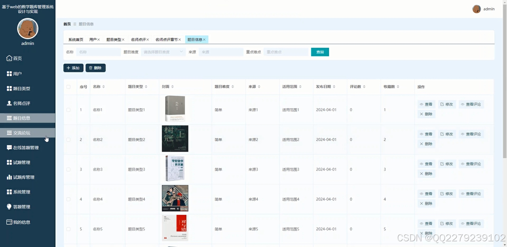Open 查看评论 for the 名称2 row
The image size is (507, 247).
[471, 134]
